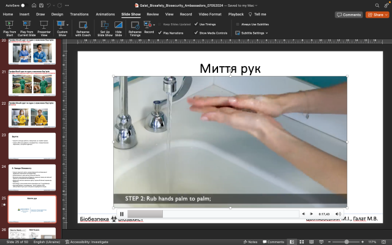Pause the video with the pause button
Viewport: 392px width, 245px height.
[x=122, y=214]
